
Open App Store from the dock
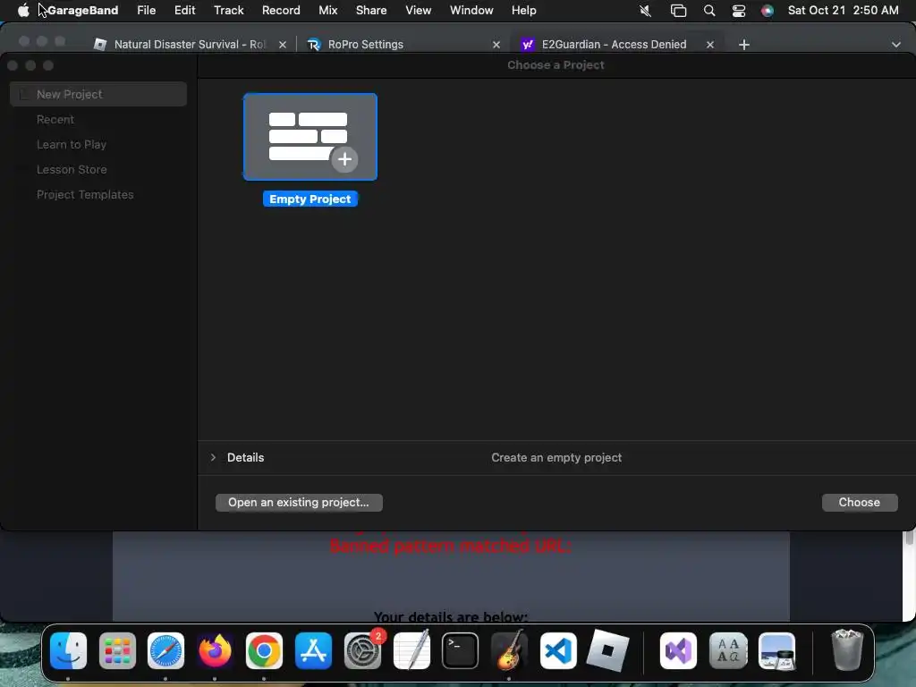tap(313, 651)
